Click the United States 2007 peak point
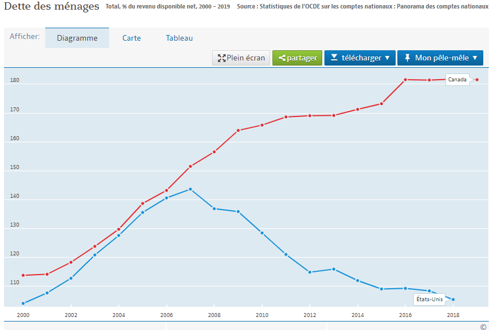Viewport: 494px width, 330px height. click(x=190, y=189)
